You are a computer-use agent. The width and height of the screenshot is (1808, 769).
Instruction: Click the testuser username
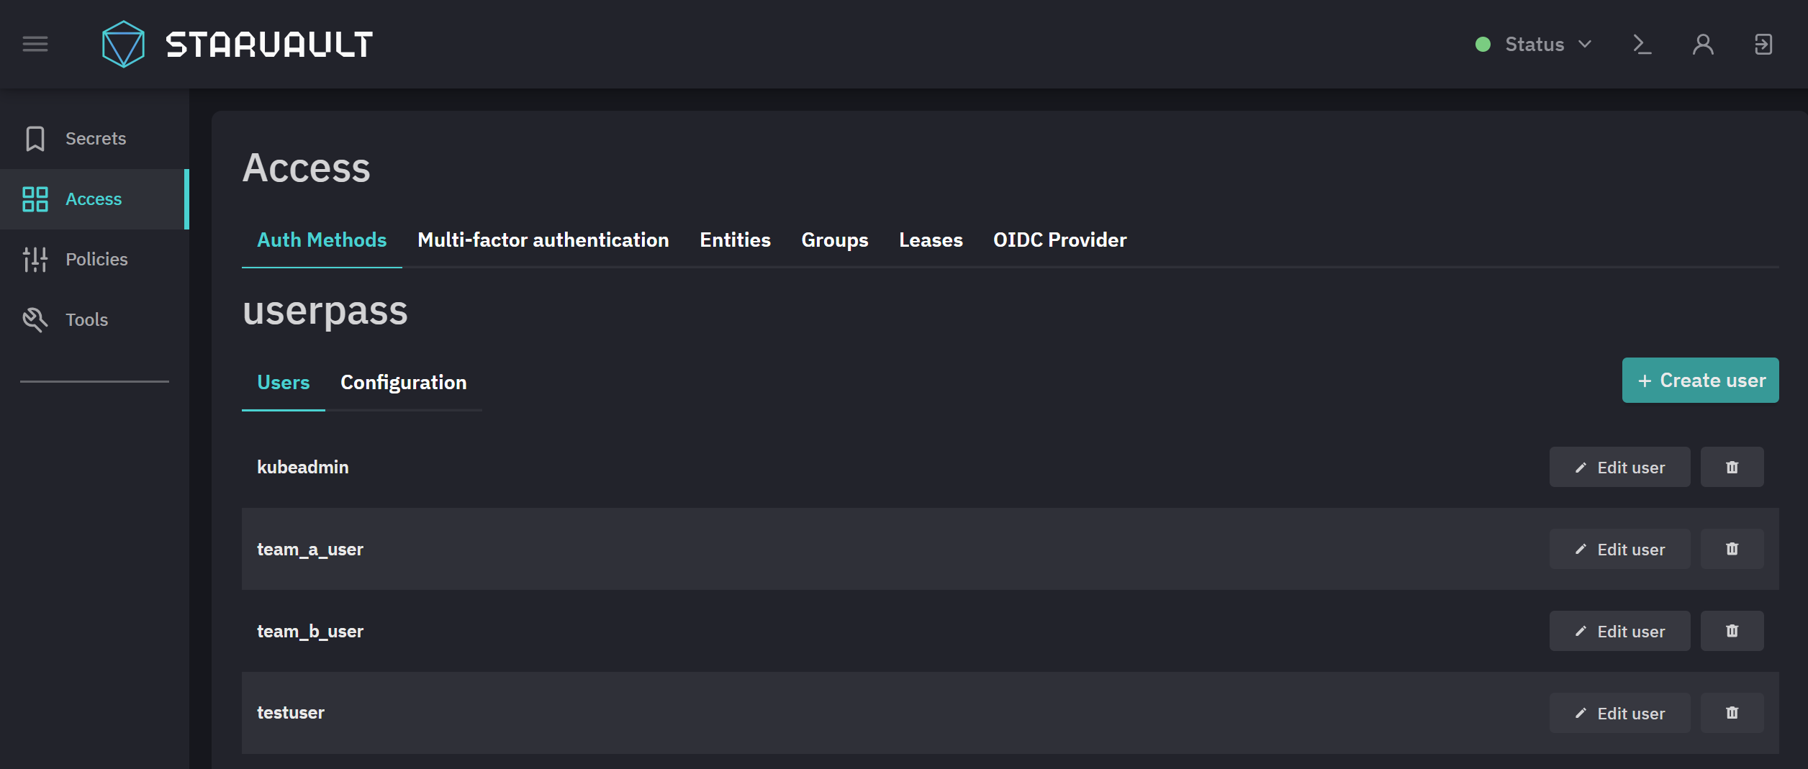[x=291, y=713]
